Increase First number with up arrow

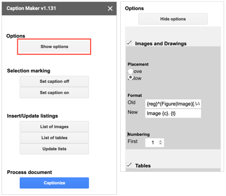pyautogui.click(x=160, y=141)
